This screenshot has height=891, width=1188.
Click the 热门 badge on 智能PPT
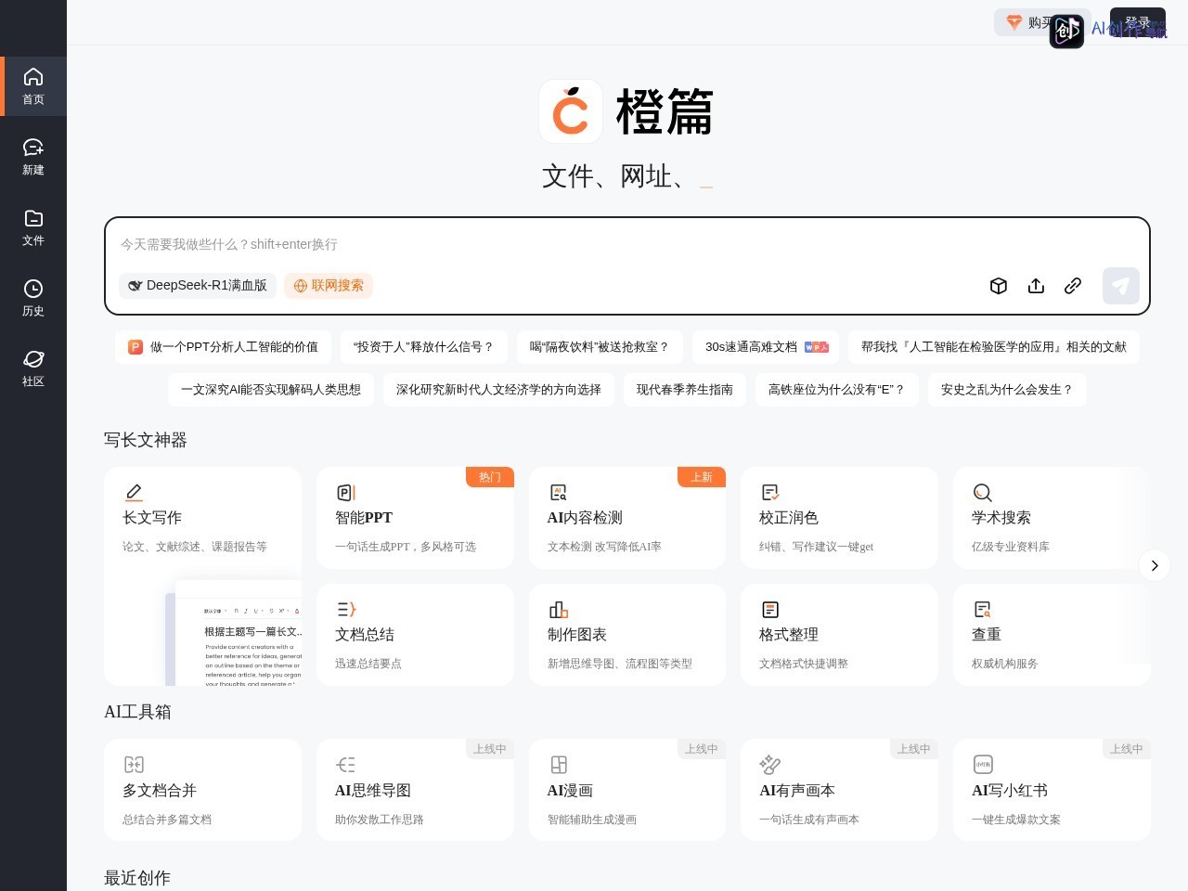tap(490, 477)
